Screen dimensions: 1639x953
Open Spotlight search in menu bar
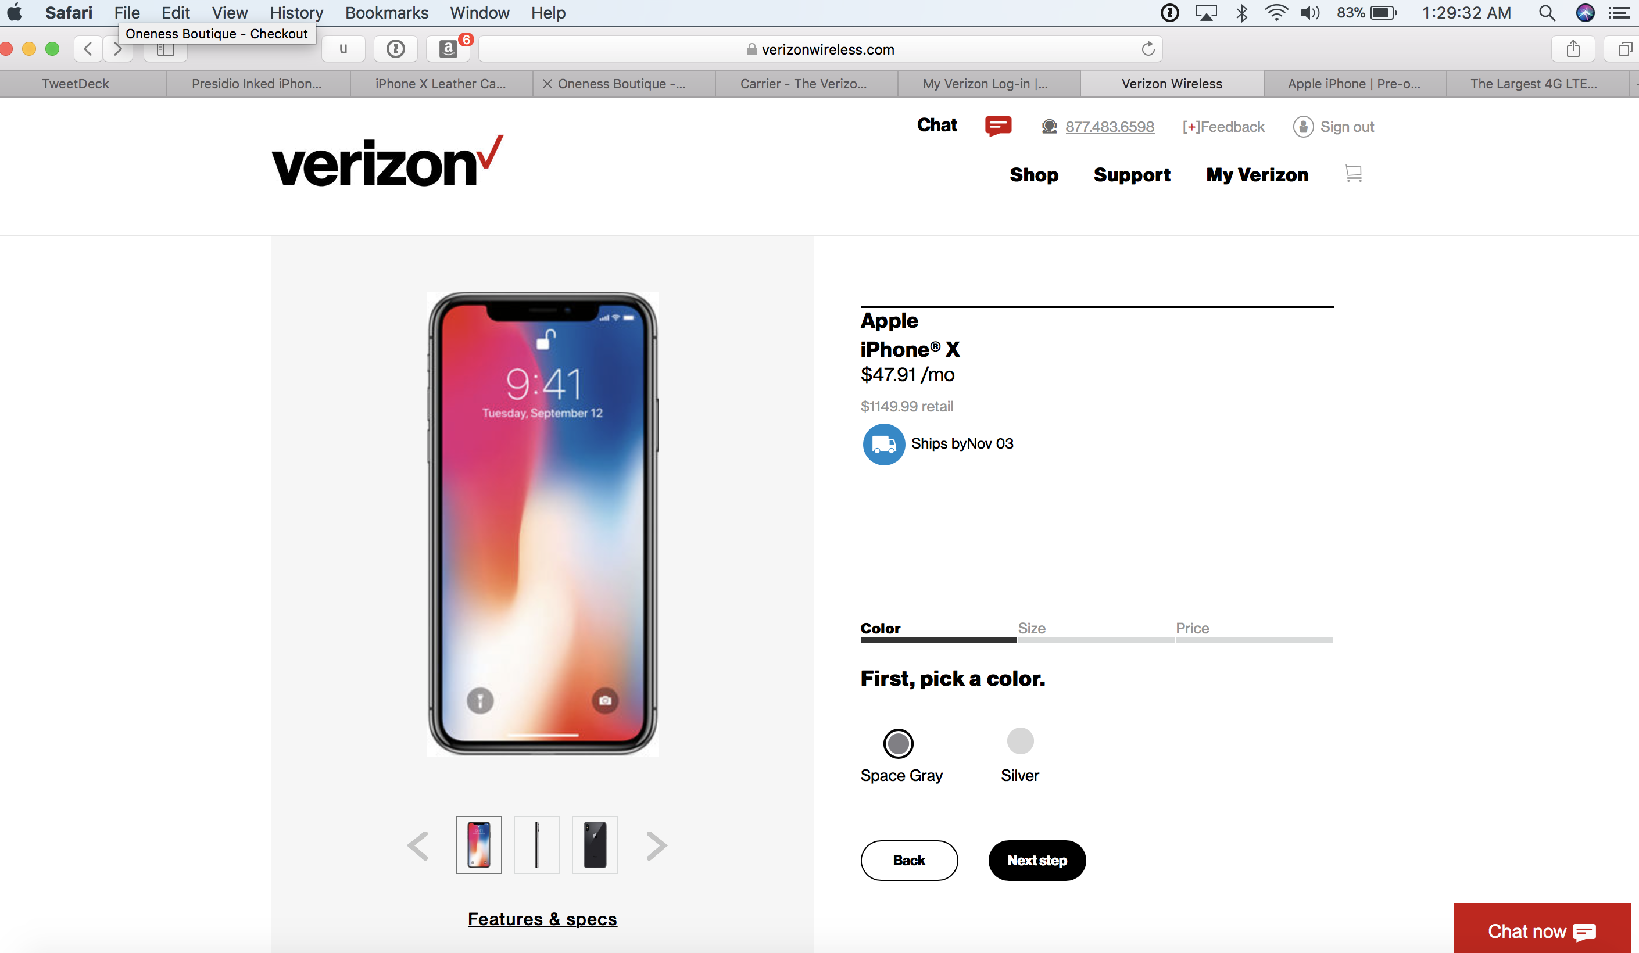[1547, 13]
